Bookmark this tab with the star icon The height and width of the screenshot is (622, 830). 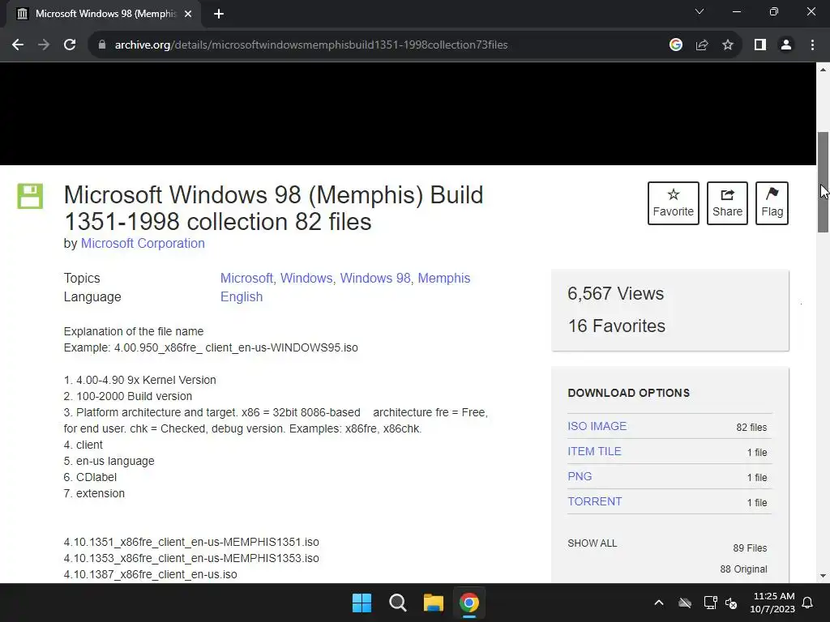pos(728,45)
